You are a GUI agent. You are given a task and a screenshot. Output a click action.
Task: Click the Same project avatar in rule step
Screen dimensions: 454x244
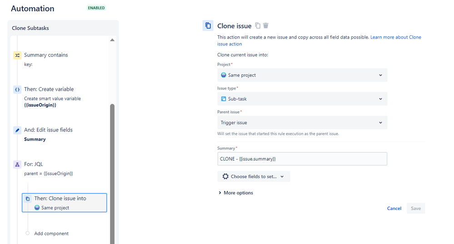tap(37, 208)
